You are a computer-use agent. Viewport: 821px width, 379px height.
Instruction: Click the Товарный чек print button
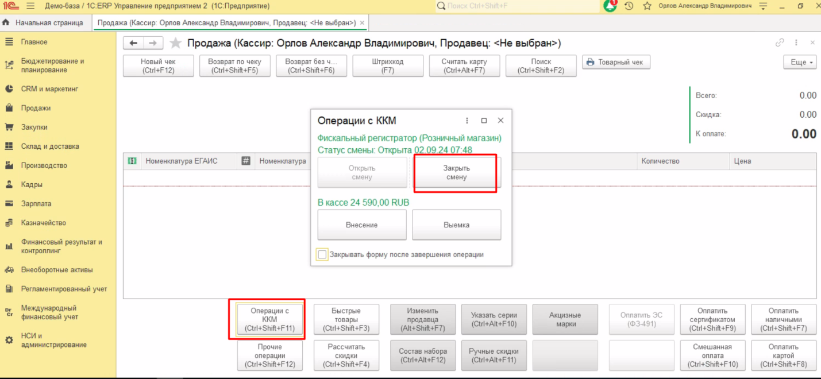tap(616, 62)
